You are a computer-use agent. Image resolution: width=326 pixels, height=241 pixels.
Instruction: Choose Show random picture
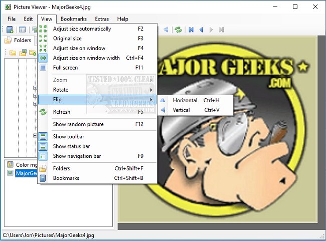[x=97, y=124]
